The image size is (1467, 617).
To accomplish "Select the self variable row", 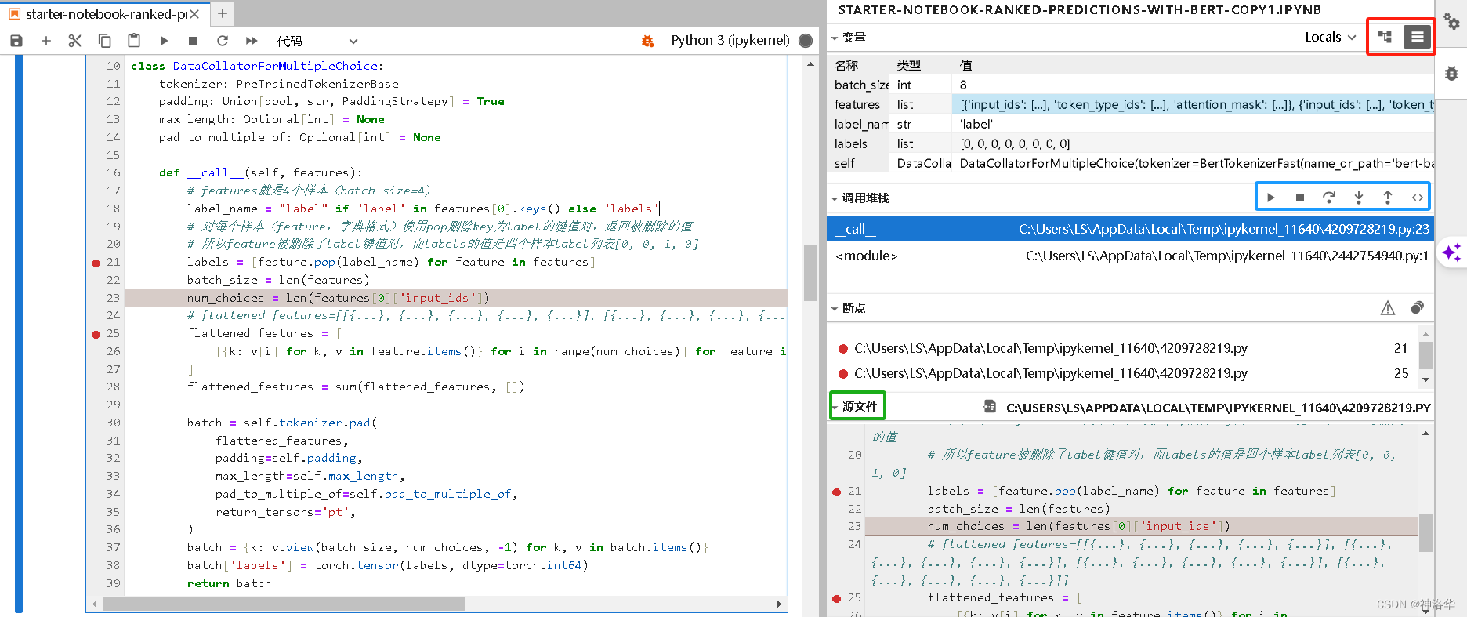I will (x=1130, y=163).
